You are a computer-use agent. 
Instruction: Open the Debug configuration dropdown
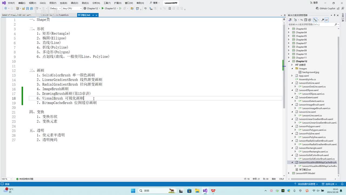pyautogui.click(x=55, y=8)
